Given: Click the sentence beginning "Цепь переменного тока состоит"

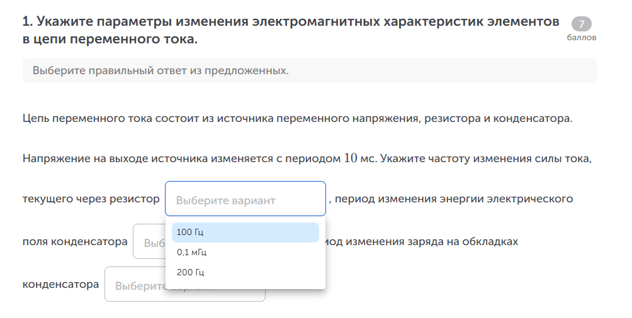Looking at the screenshot, I should coord(297,119).
